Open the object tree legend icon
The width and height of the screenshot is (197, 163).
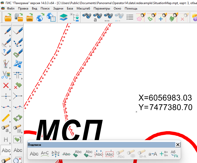(x=75, y=17)
